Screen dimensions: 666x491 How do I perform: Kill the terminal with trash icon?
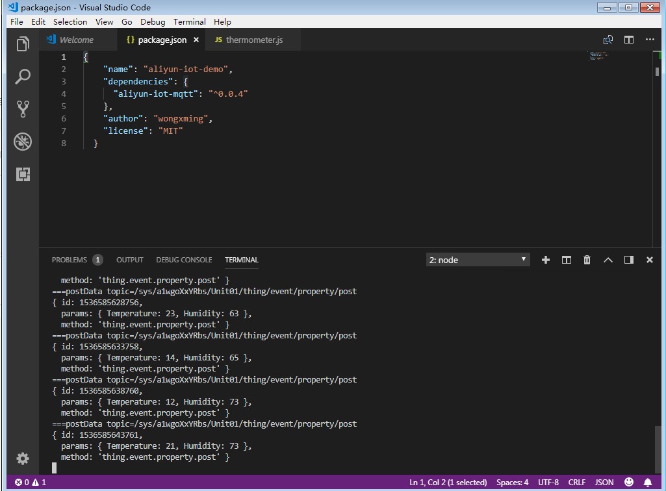click(x=587, y=260)
